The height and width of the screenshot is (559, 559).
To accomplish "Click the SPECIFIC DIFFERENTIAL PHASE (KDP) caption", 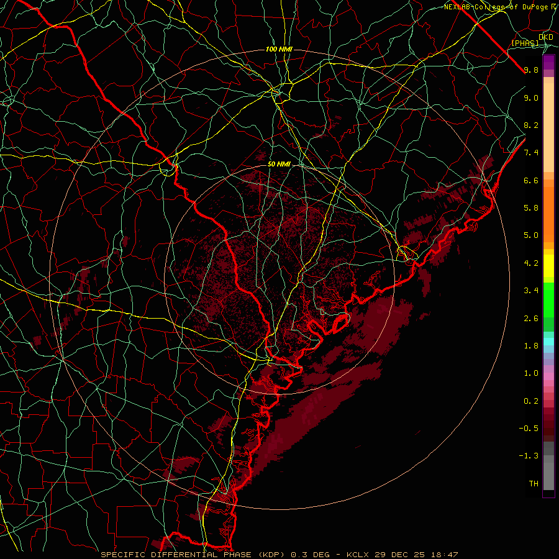I will 194,555.
